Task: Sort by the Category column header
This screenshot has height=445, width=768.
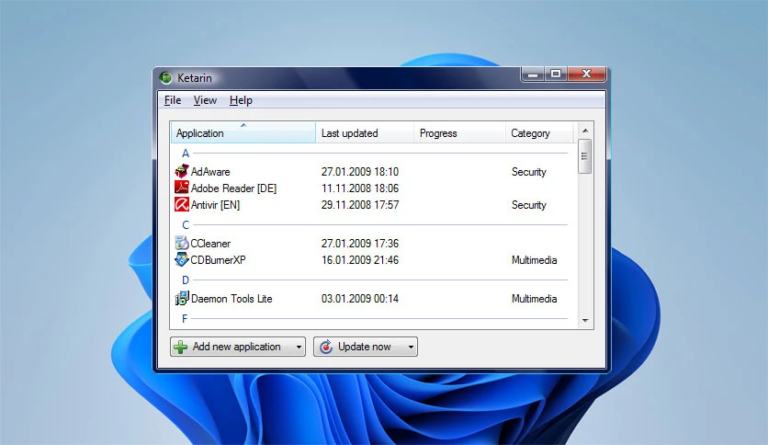Action: (538, 132)
